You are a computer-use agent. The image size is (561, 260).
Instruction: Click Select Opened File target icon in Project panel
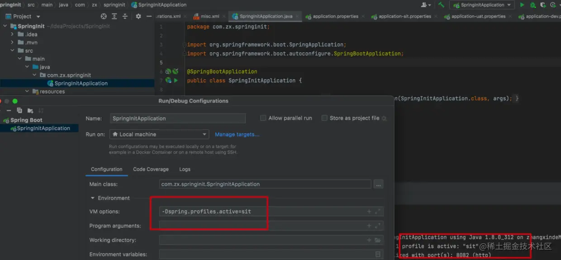pos(104,16)
